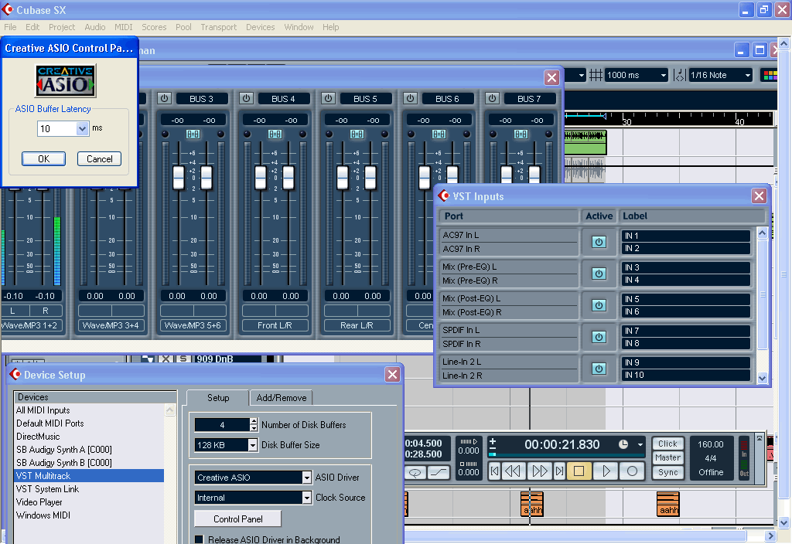The image size is (792, 544).
Task: Click OK in Creative ASIO dialog
Action: [43, 158]
